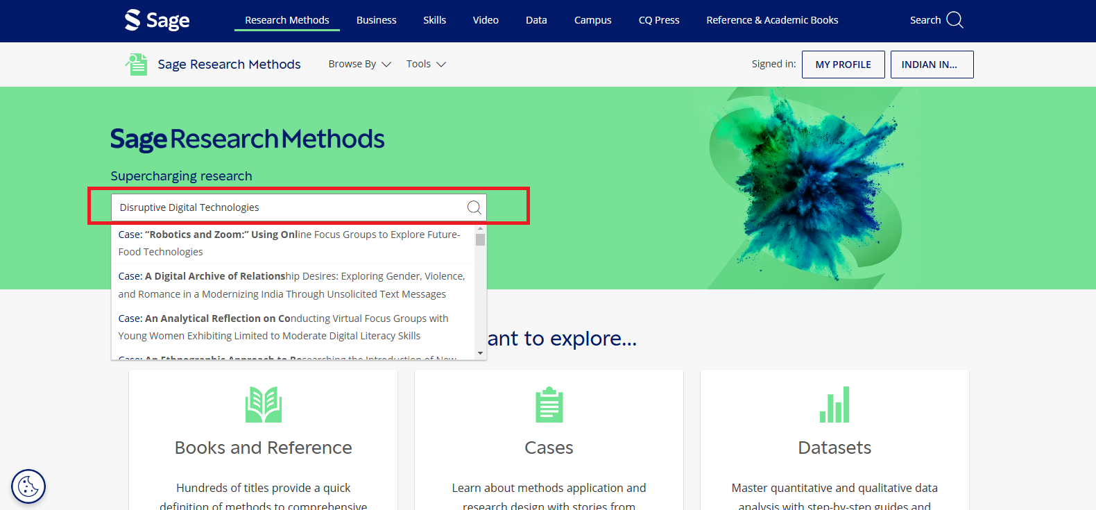Click inside the Disruptive Digital Technologies search field
The image size is (1096, 510).
[288, 207]
